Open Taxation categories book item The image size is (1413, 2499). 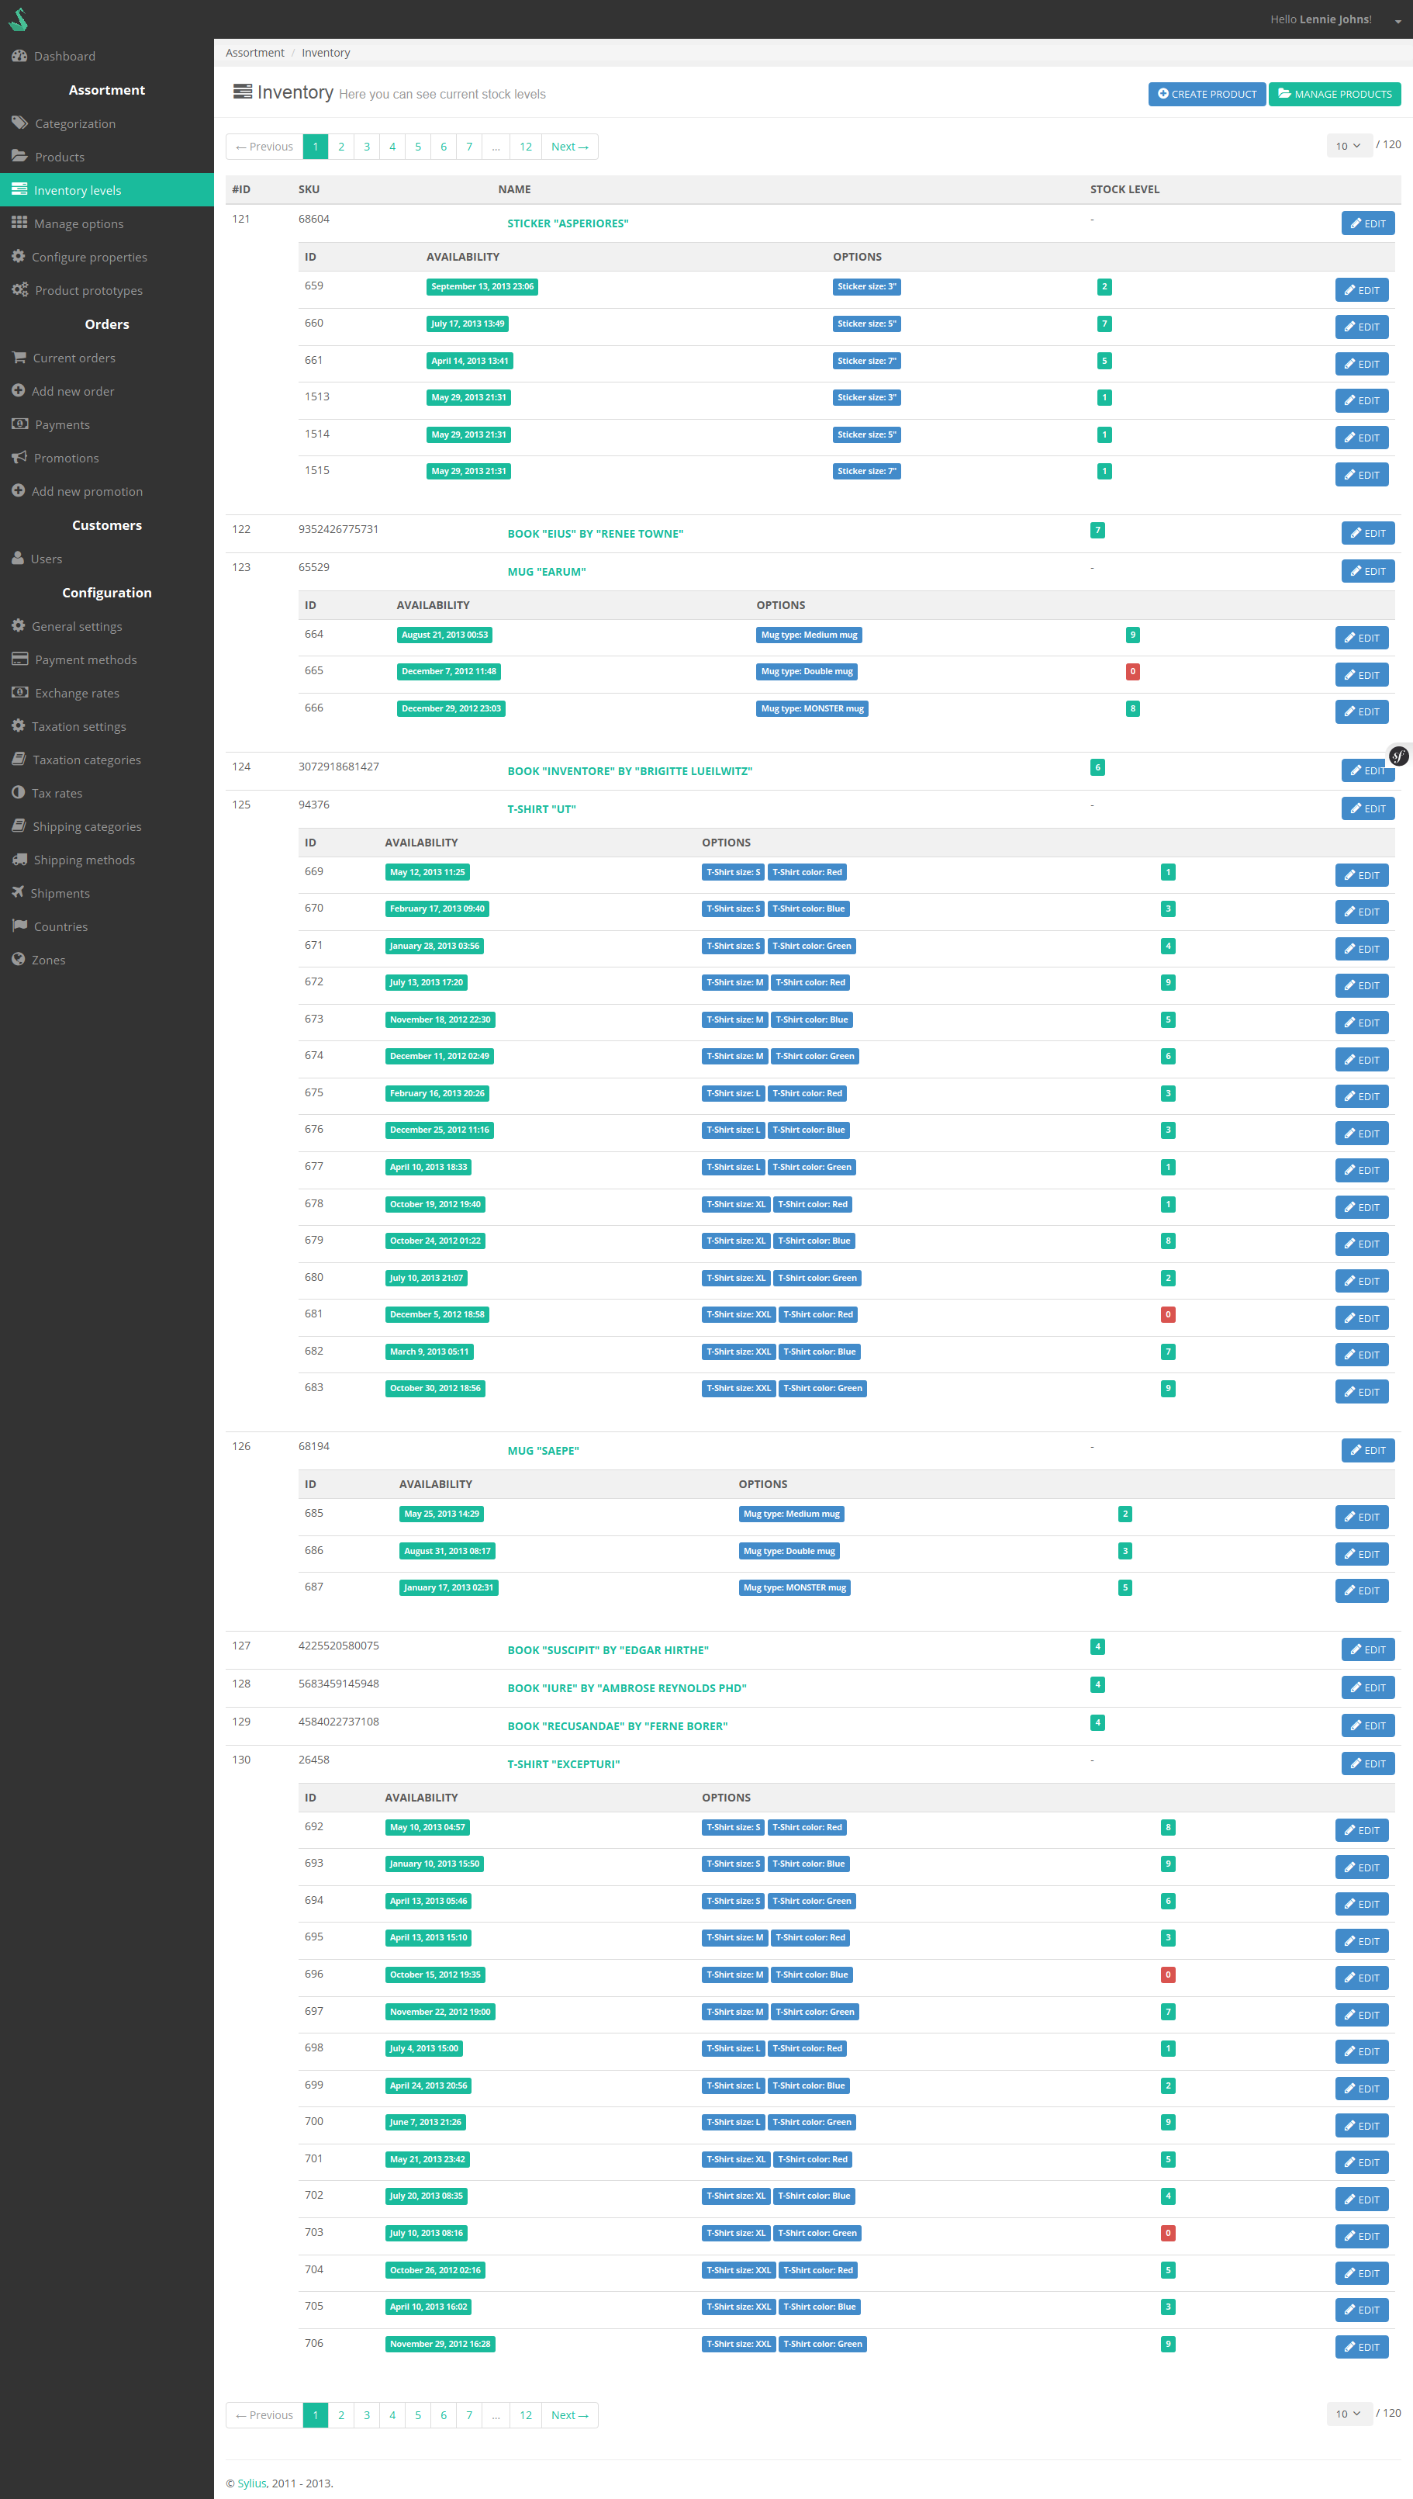click(x=107, y=760)
